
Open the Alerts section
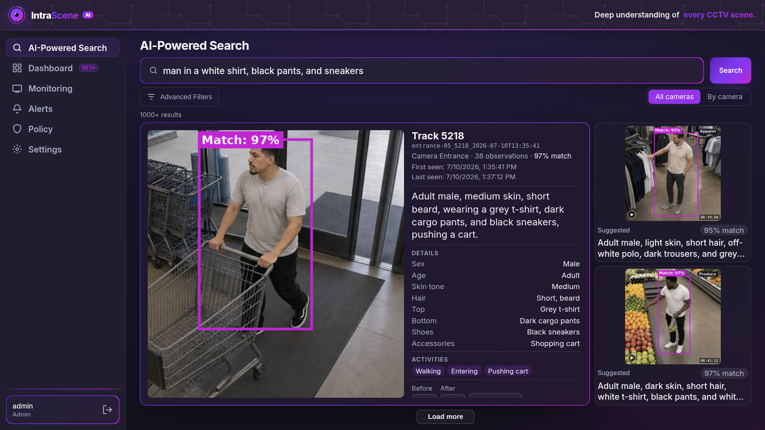pos(63,108)
